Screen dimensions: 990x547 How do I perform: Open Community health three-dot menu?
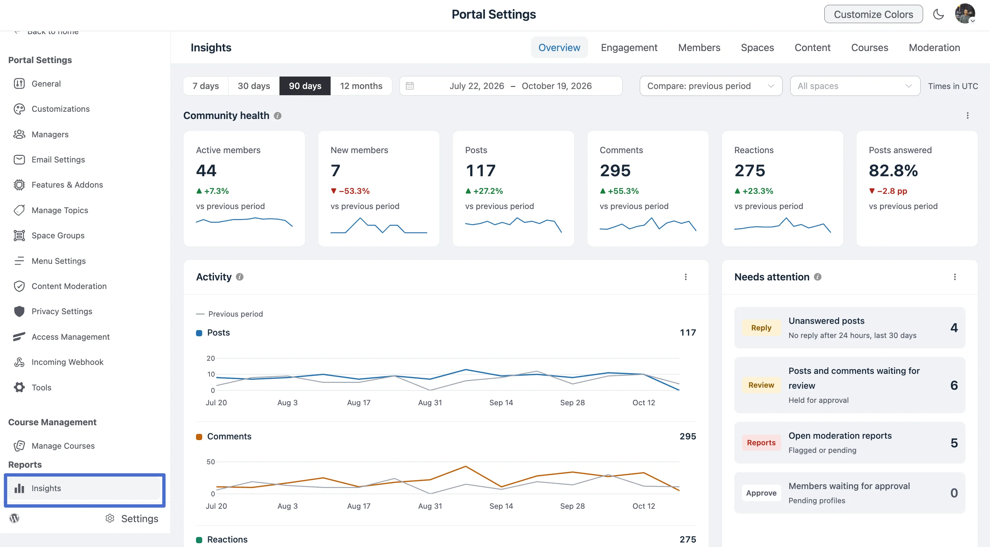click(967, 116)
